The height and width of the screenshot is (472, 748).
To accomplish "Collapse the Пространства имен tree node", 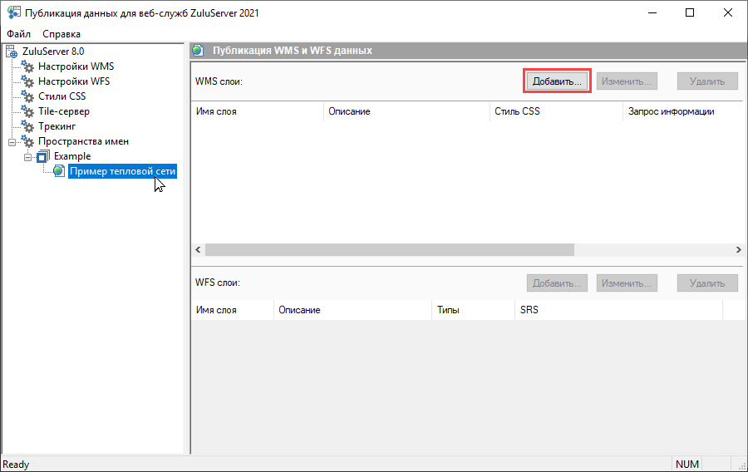I will pos(12,142).
